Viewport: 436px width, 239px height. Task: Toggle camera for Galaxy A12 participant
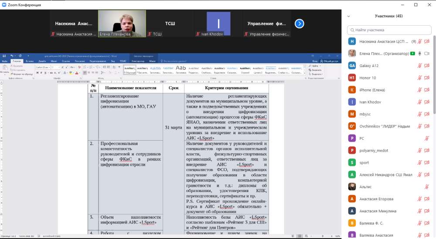pos(427,66)
